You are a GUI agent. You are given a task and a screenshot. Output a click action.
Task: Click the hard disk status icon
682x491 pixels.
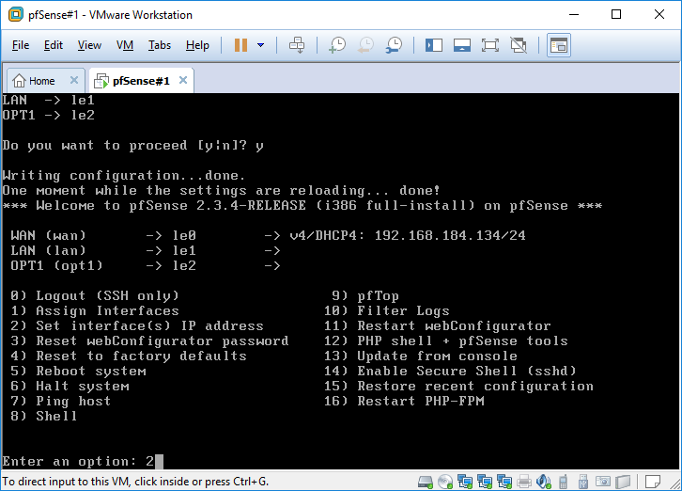(426, 482)
